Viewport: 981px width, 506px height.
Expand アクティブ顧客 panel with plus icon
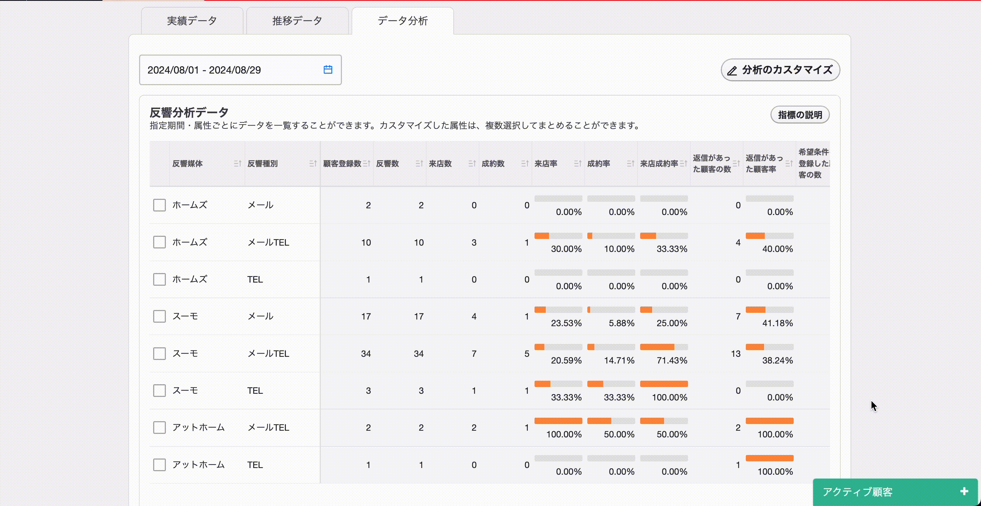964,492
